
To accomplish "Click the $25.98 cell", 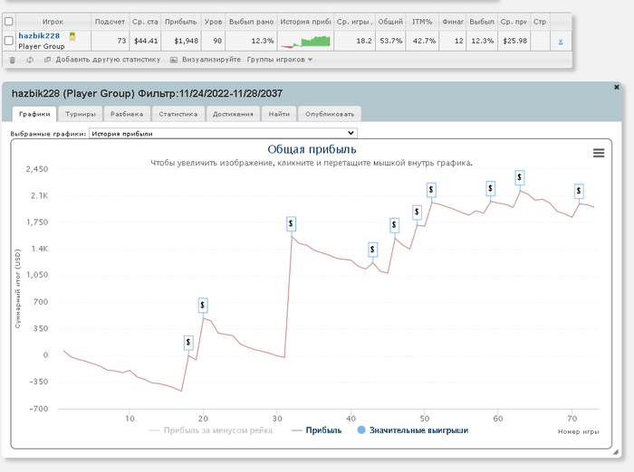I will [x=514, y=41].
